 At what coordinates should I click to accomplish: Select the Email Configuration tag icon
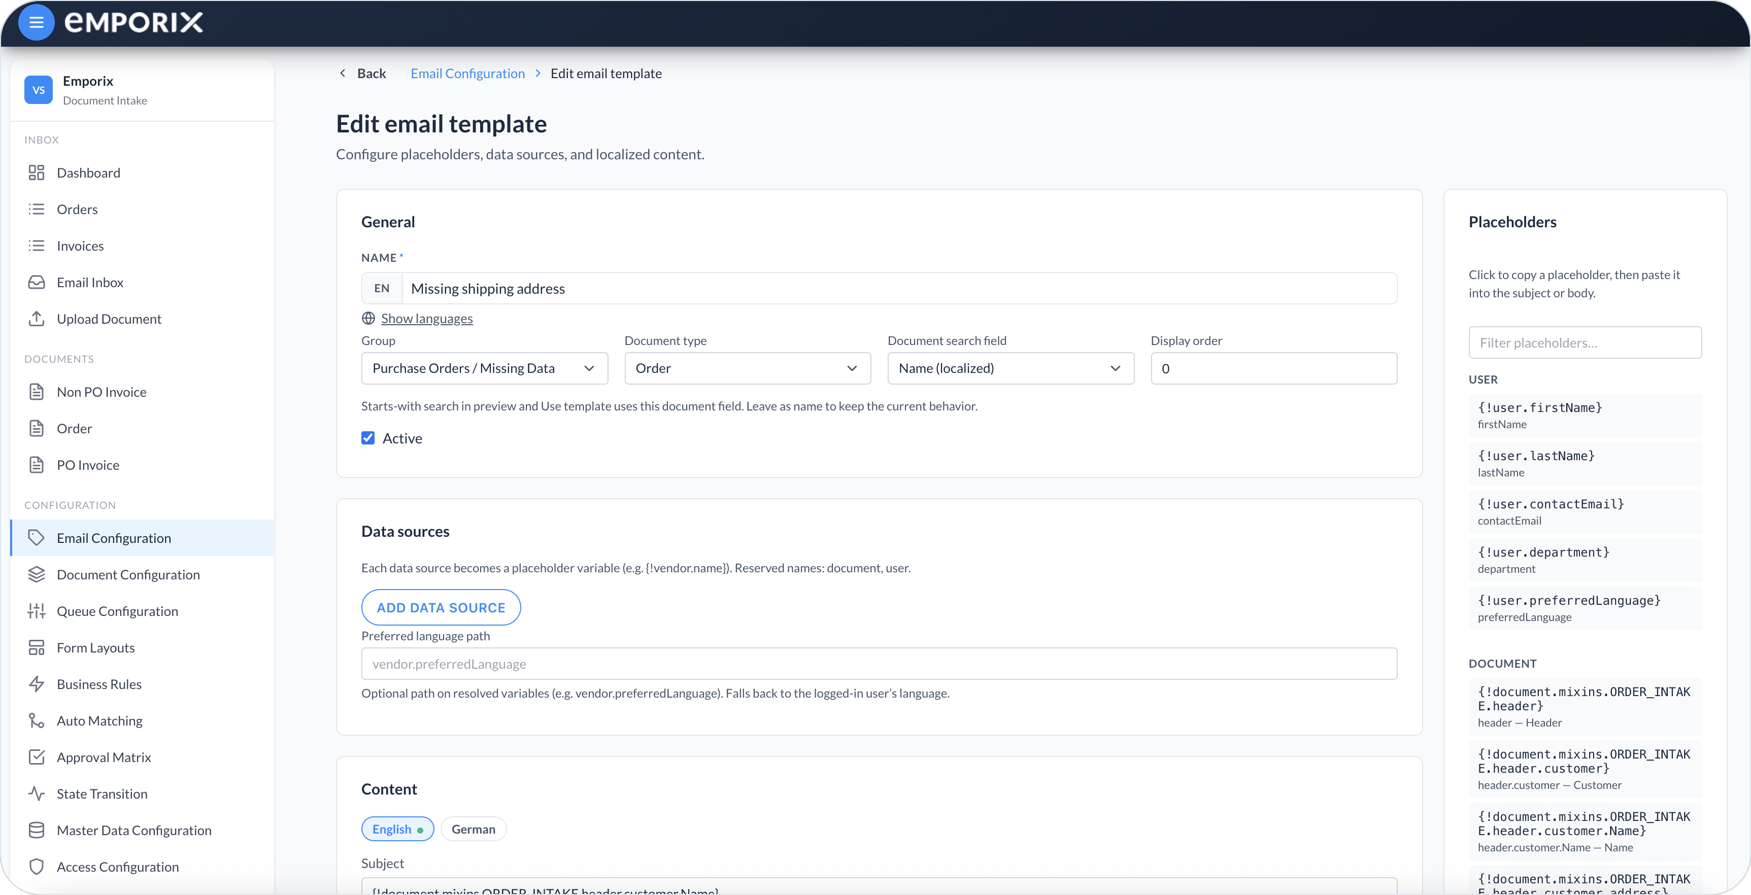point(37,538)
